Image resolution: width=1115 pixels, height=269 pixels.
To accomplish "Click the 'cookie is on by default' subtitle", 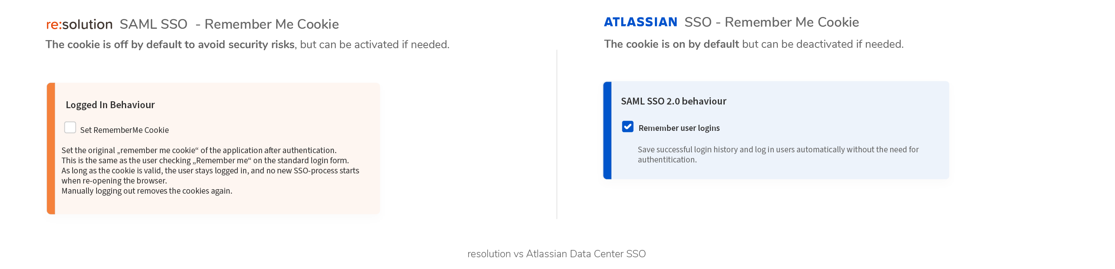I will coord(754,44).
